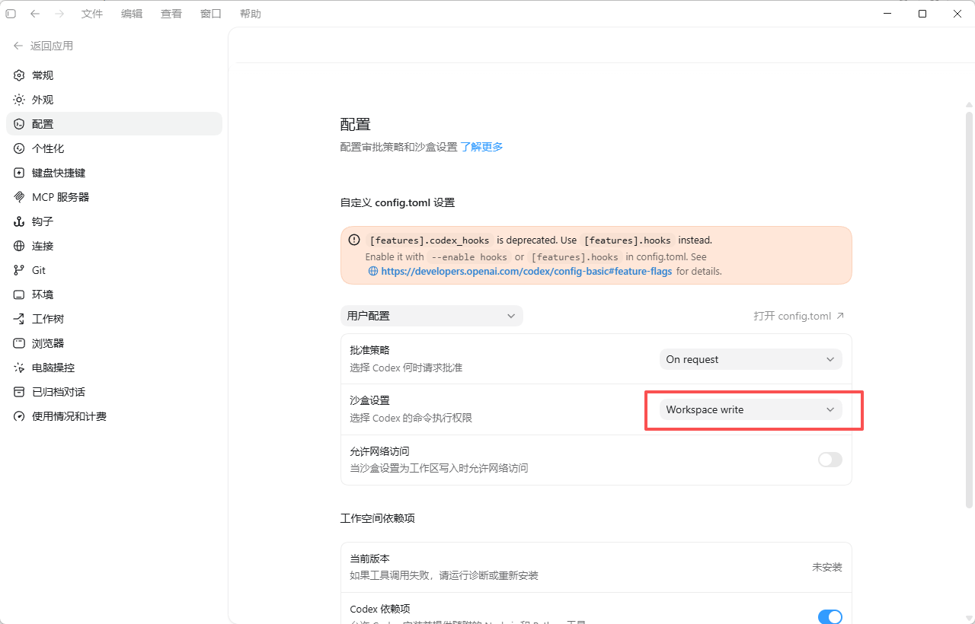Open the 个性化 personalization page
Image resolution: width=975 pixels, height=624 pixels.
pyautogui.click(x=114, y=148)
